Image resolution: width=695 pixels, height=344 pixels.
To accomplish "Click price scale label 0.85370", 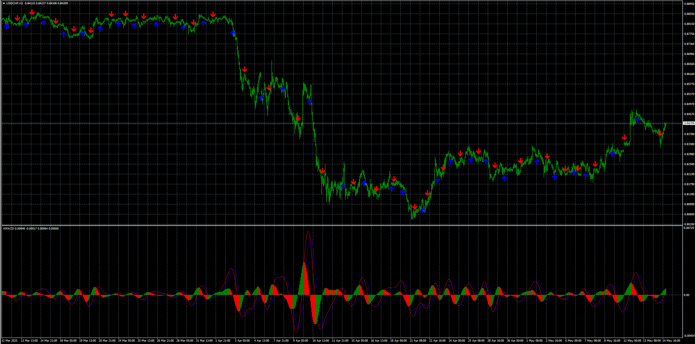I will tap(689, 94).
